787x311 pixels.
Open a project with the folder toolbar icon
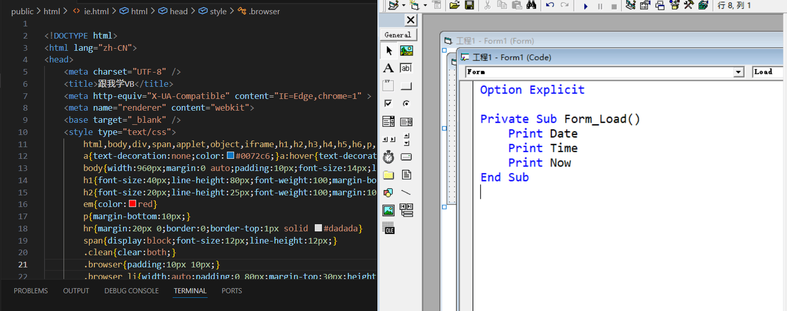(x=454, y=6)
